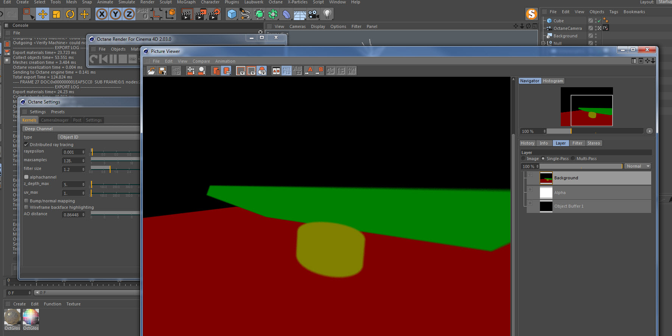Set image as B in Picture Viewer
The height and width of the screenshot is (336, 672).
320,71
